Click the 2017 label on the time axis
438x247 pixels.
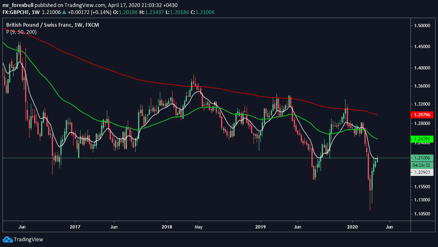coord(75,226)
